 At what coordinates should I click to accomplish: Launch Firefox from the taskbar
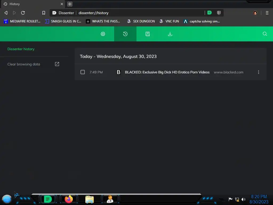click(69, 199)
